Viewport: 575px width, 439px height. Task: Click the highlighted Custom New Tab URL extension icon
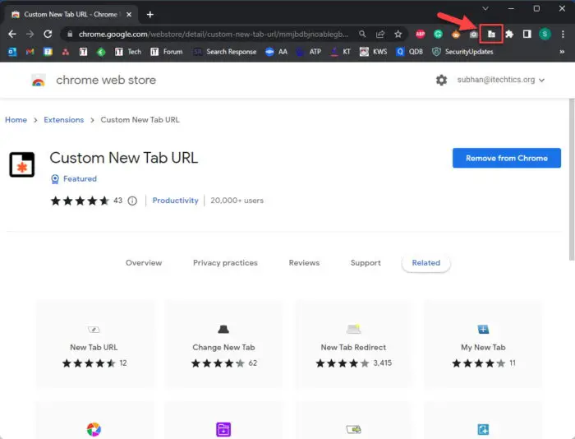point(491,34)
